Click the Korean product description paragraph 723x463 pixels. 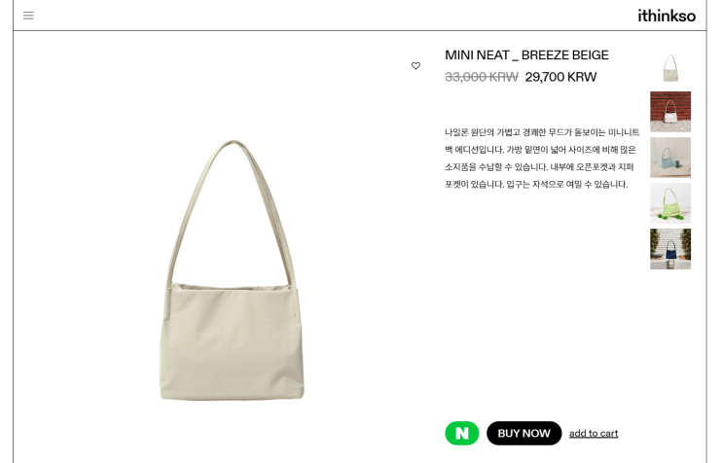(542, 158)
